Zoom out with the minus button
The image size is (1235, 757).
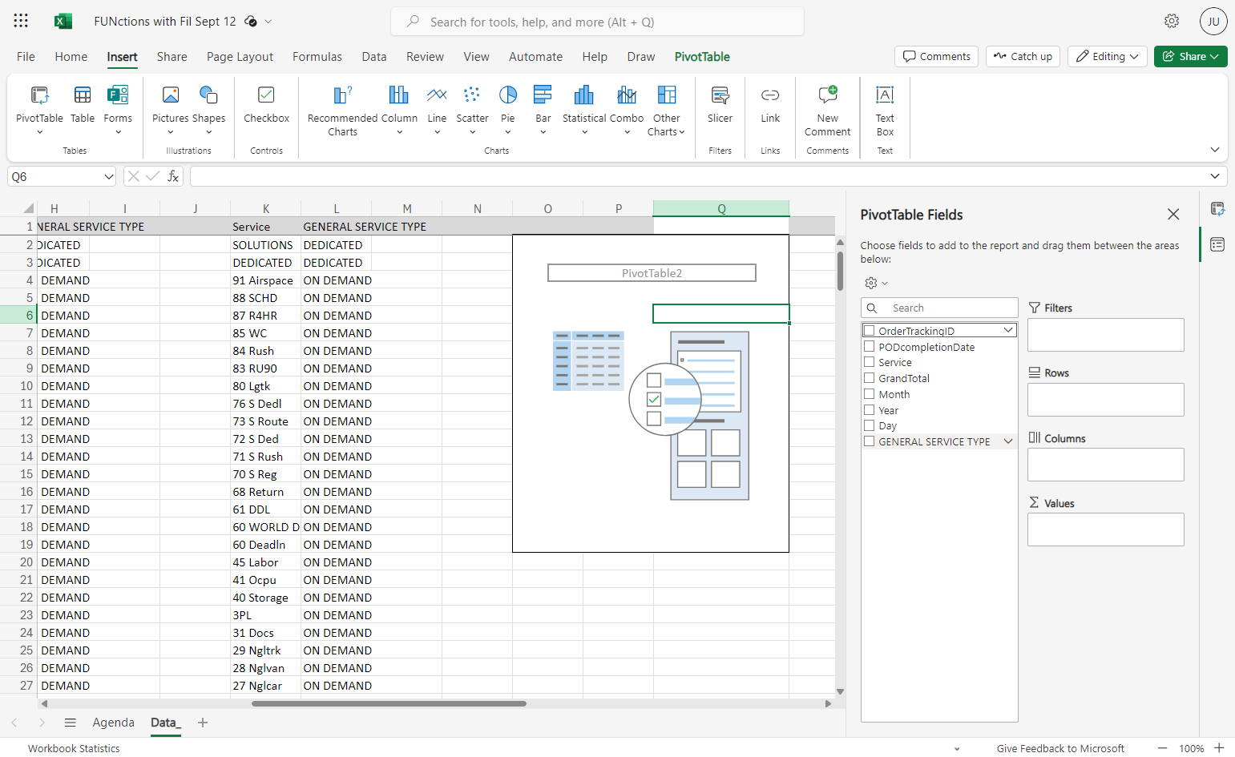[1162, 748]
